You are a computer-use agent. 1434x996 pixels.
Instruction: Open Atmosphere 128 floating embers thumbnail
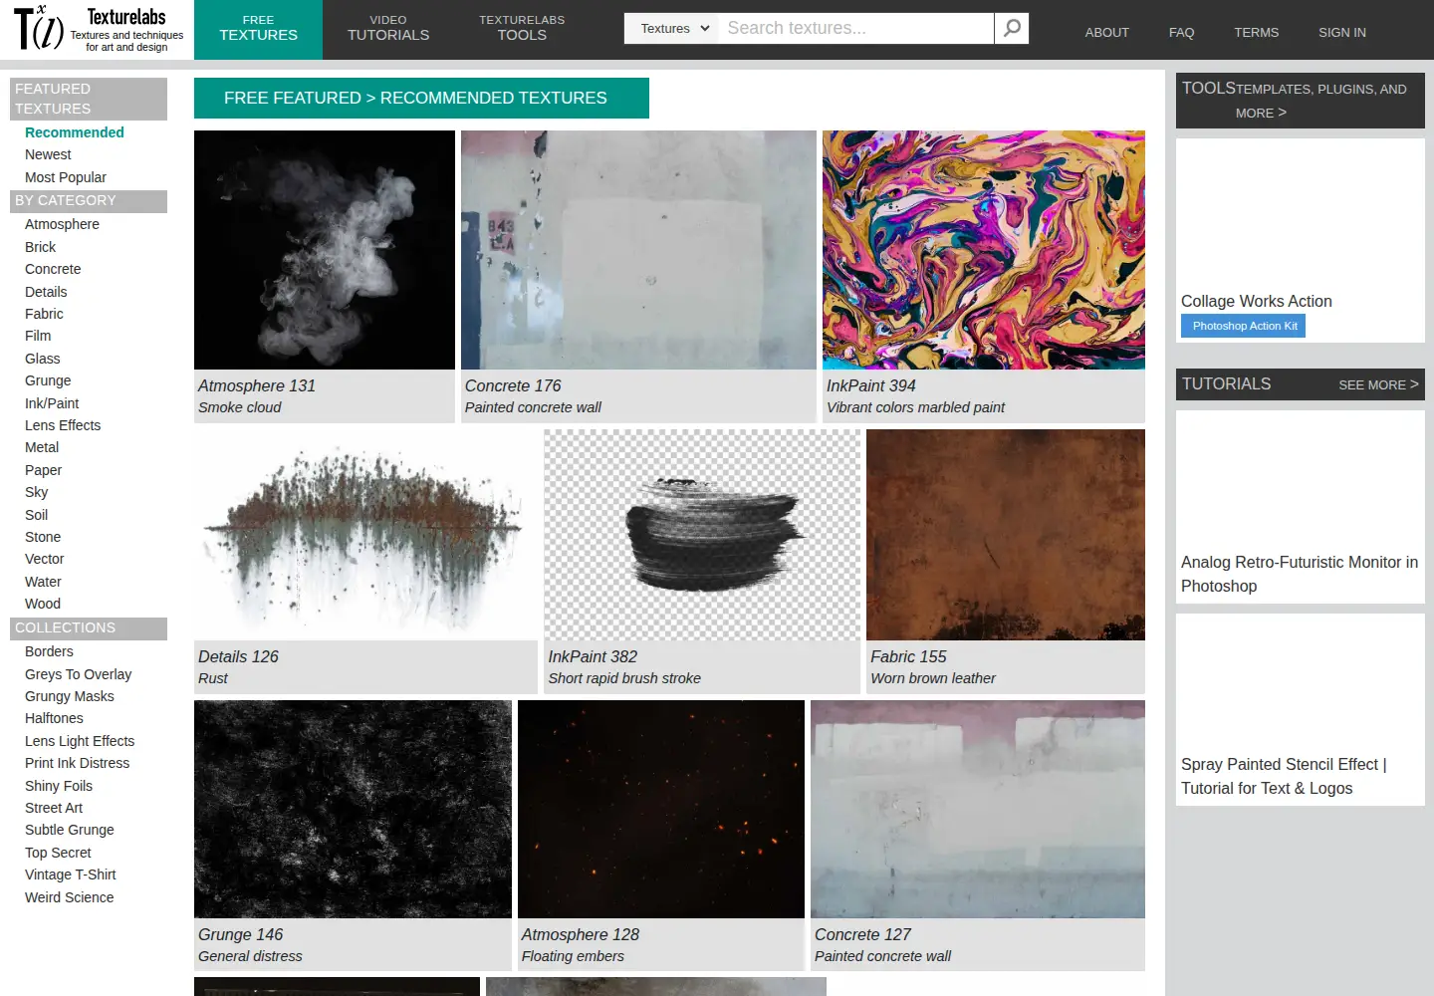click(x=661, y=809)
